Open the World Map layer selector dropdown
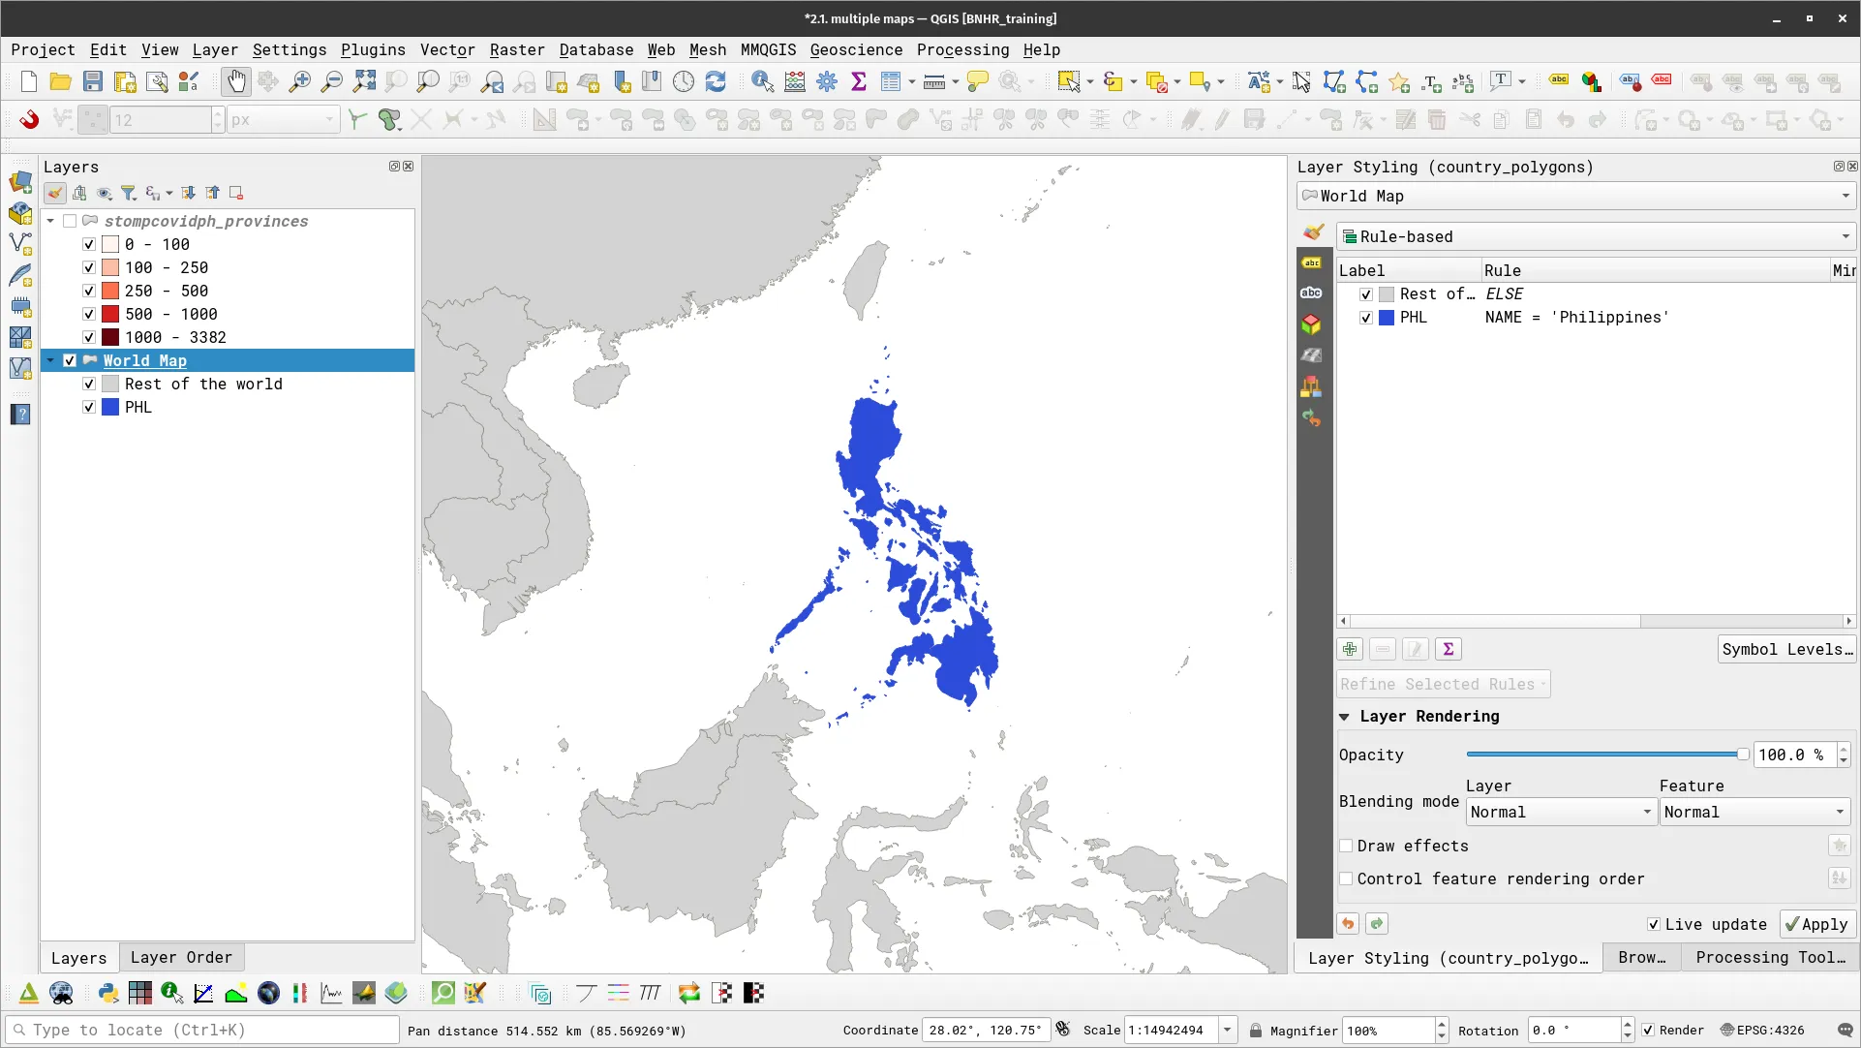The height and width of the screenshot is (1048, 1861). coord(1575,196)
